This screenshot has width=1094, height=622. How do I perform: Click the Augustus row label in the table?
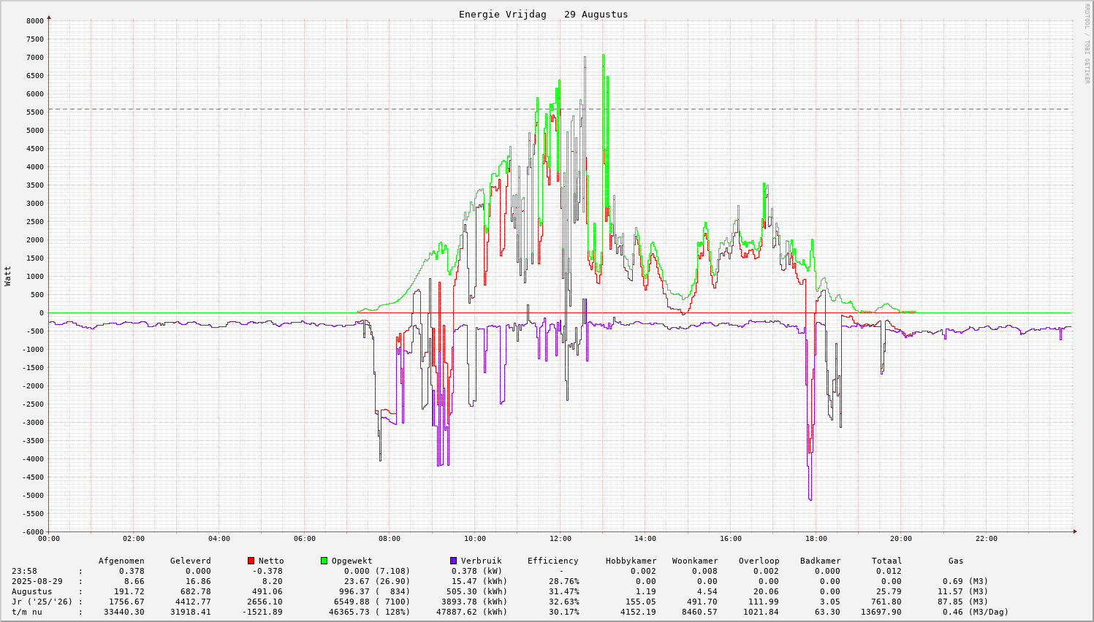(31, 591)
